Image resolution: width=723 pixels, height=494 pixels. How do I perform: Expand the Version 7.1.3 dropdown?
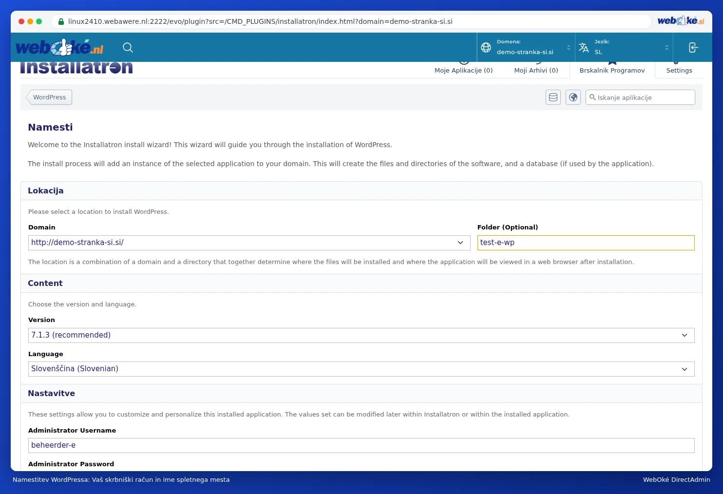361,335
